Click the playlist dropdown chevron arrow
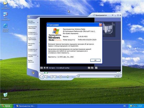Viewport: 144px width, 108px height. tap(113, 15)
